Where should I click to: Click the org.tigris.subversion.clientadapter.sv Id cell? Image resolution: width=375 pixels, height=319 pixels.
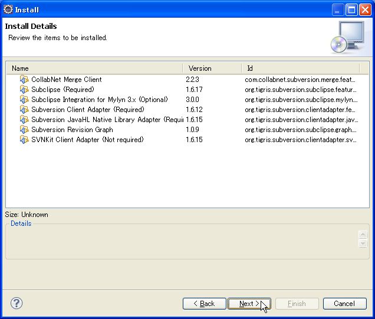pos(301,140)
